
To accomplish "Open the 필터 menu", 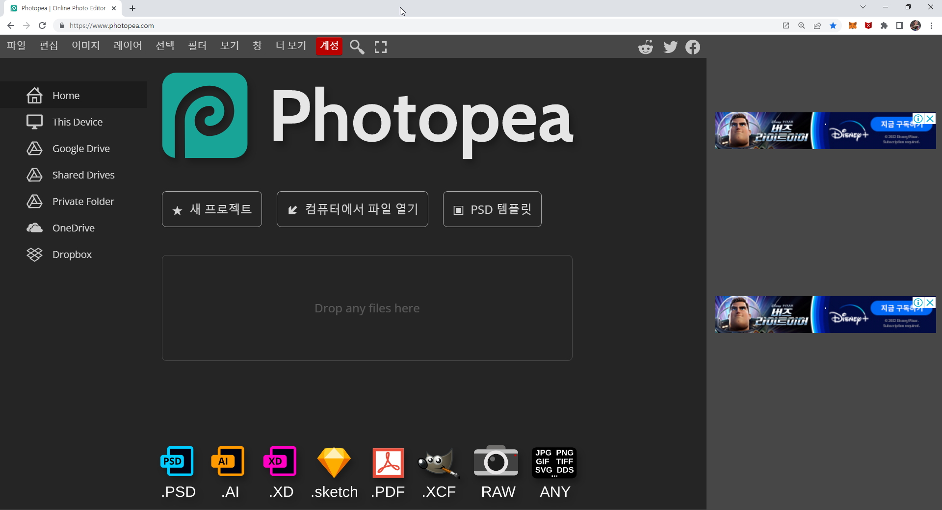I will coord(197,46).
